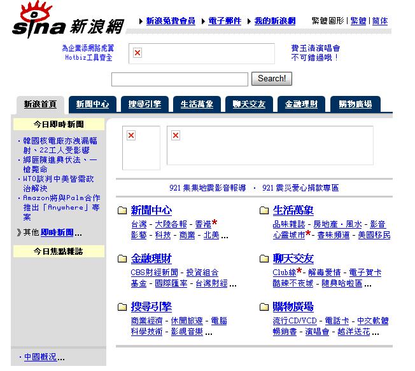Click the folder icon beside 生活萬象
Image resolution: width=415 pixels, height=371 pixels.
tap(264, 210)
